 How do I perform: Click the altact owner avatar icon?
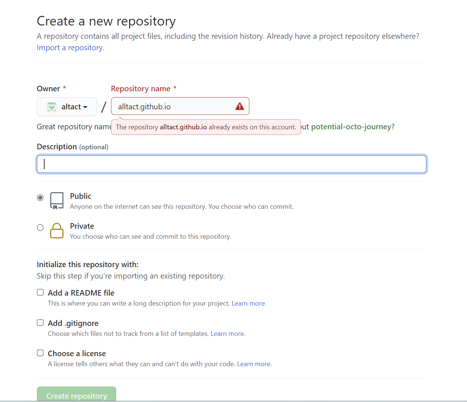[52, 107]
